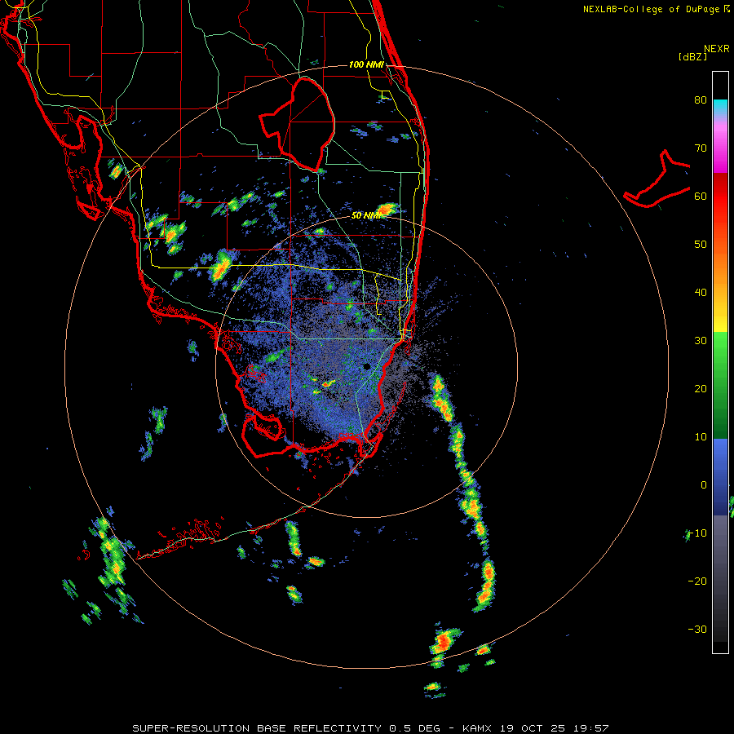Click the 70 value on dBZ scale
The width and height of the screenshot is (734, 734).
tap(701, 148)
